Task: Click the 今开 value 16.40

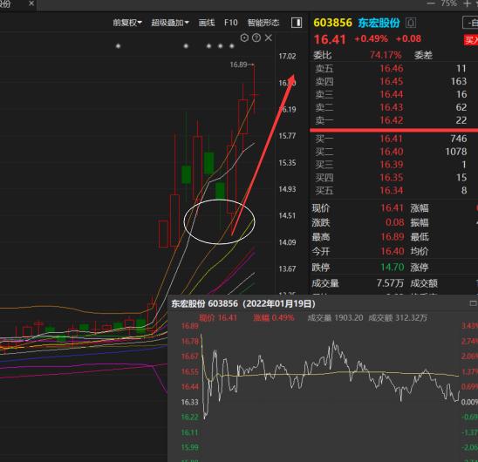Action: click(x=393, y=251)
